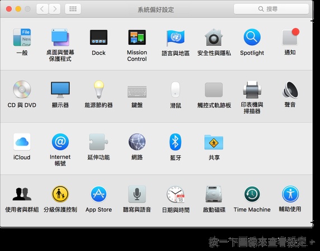The width and height of the screenshot is (320, 251).
Task: Open 日期與時間 clock preferences
Action: 176,194
